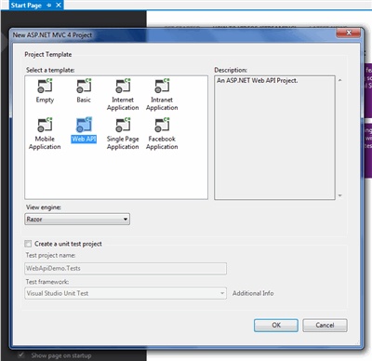The image size is (372, 361).
Task: Open the Additional Info link
Action: point(253,293)
